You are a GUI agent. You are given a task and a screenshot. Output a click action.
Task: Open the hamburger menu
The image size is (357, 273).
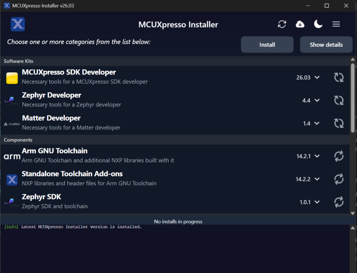[336, 24]
